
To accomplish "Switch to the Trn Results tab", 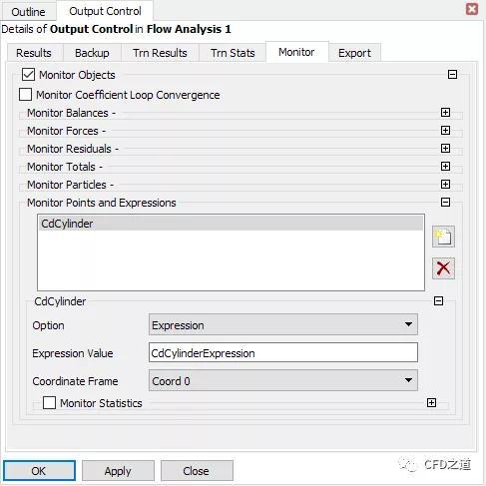I will 160,53.
